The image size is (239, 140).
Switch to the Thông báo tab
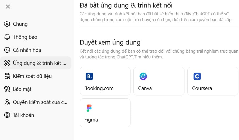tap(25, 37)
